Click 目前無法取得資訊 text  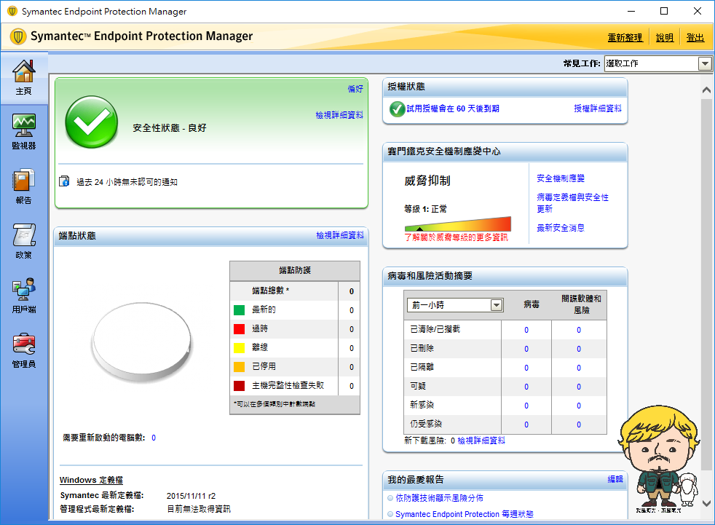pyautogui.click(x=199, y=509)
